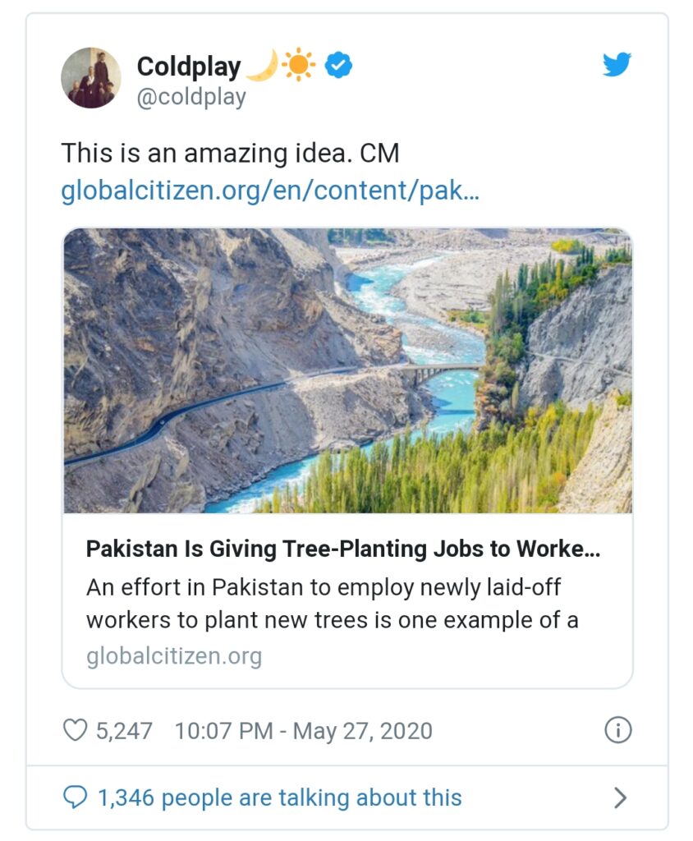Click the sun emoji beside Coldplay
The width and height of the screenshot is (693, 841).
coord(299,64)
